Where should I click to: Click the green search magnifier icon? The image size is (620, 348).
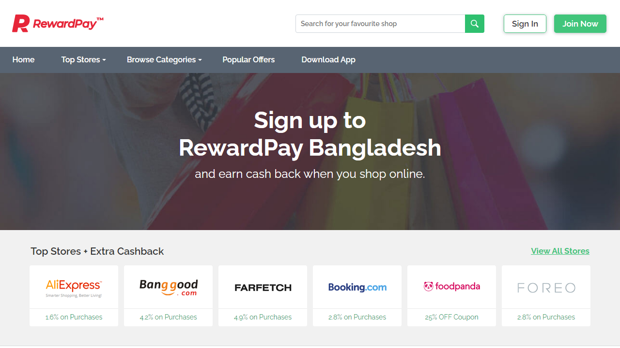tap(474, 23)
